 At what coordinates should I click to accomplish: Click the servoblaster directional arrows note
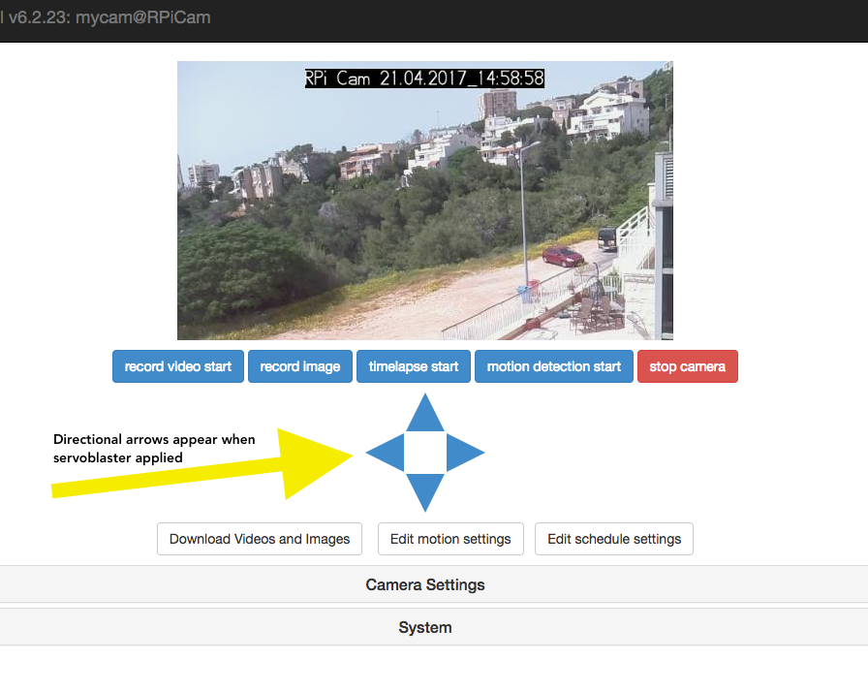click(x=154, y=448)
